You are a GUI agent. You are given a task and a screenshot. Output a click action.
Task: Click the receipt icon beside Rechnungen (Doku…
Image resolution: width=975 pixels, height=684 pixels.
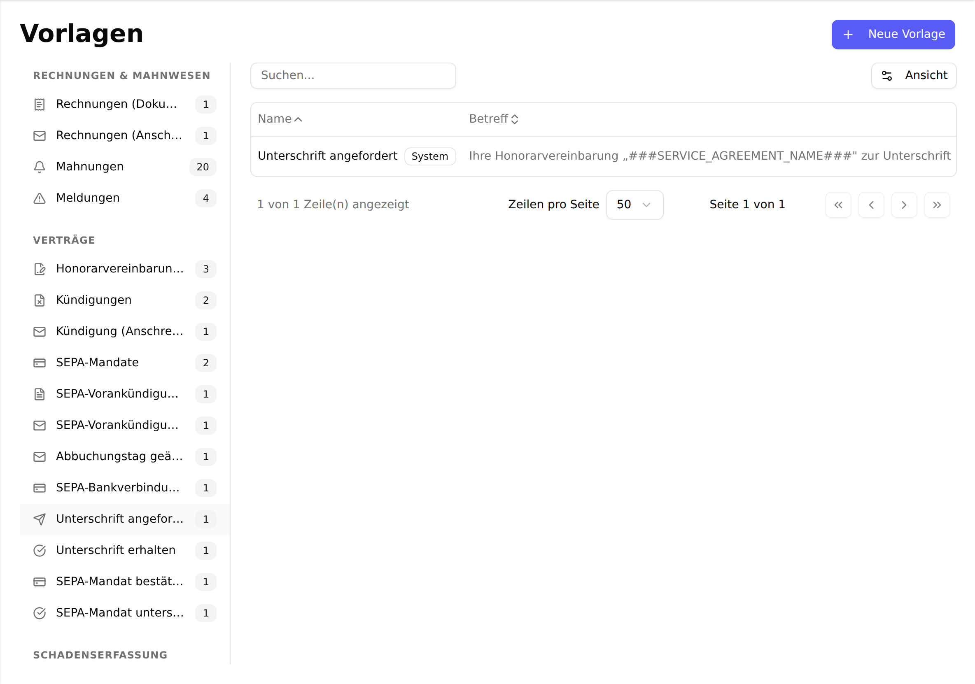pos(40,105)
